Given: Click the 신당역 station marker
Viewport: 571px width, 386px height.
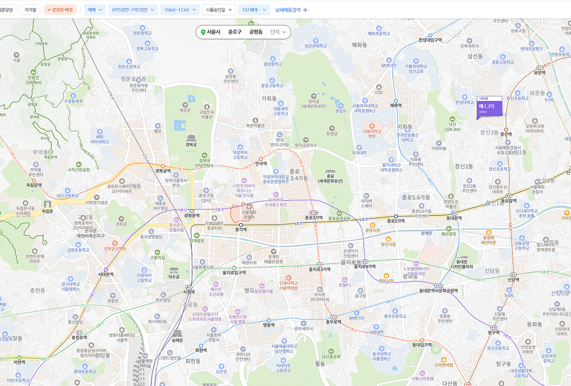Looking at the screenshot, I should (x=513, y=275).
